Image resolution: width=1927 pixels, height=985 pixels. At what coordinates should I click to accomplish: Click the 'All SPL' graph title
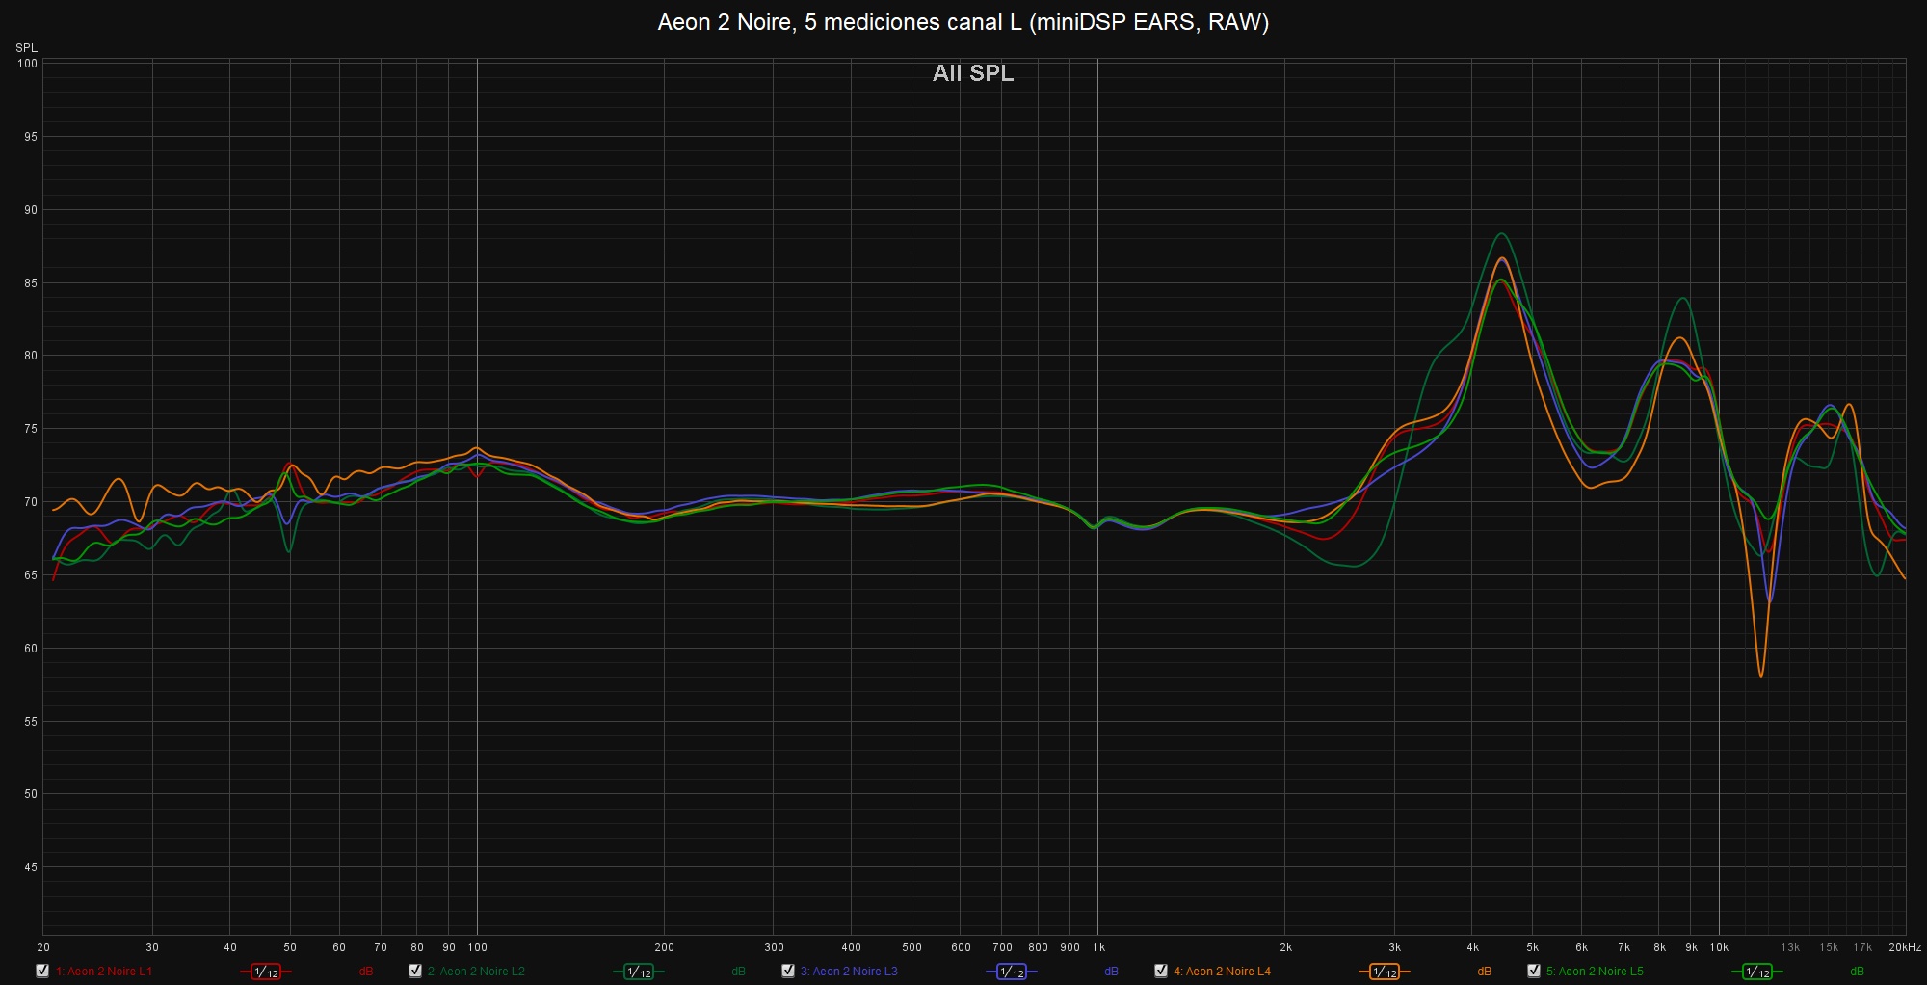coord(973,73)
